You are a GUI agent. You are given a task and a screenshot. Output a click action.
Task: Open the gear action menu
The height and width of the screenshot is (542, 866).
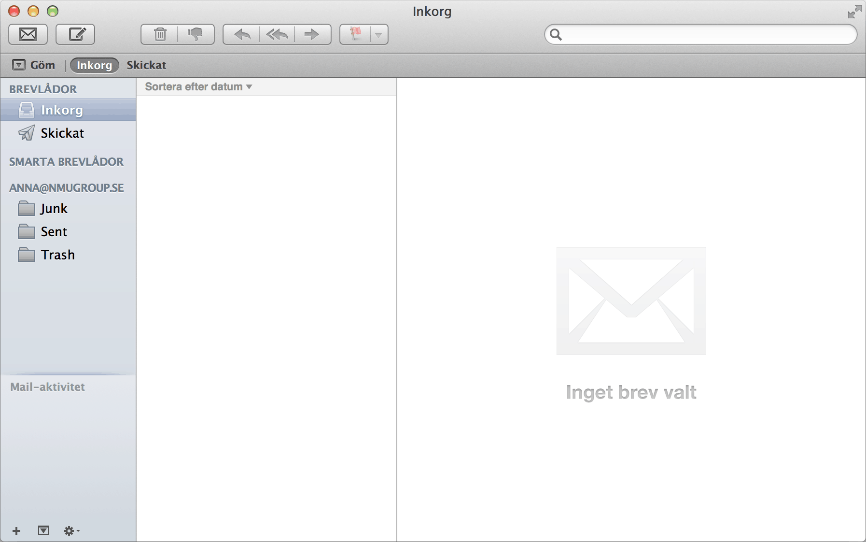click(71, 531)
